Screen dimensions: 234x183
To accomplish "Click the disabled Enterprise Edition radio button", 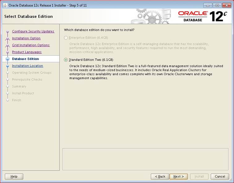I will (66, 38).
